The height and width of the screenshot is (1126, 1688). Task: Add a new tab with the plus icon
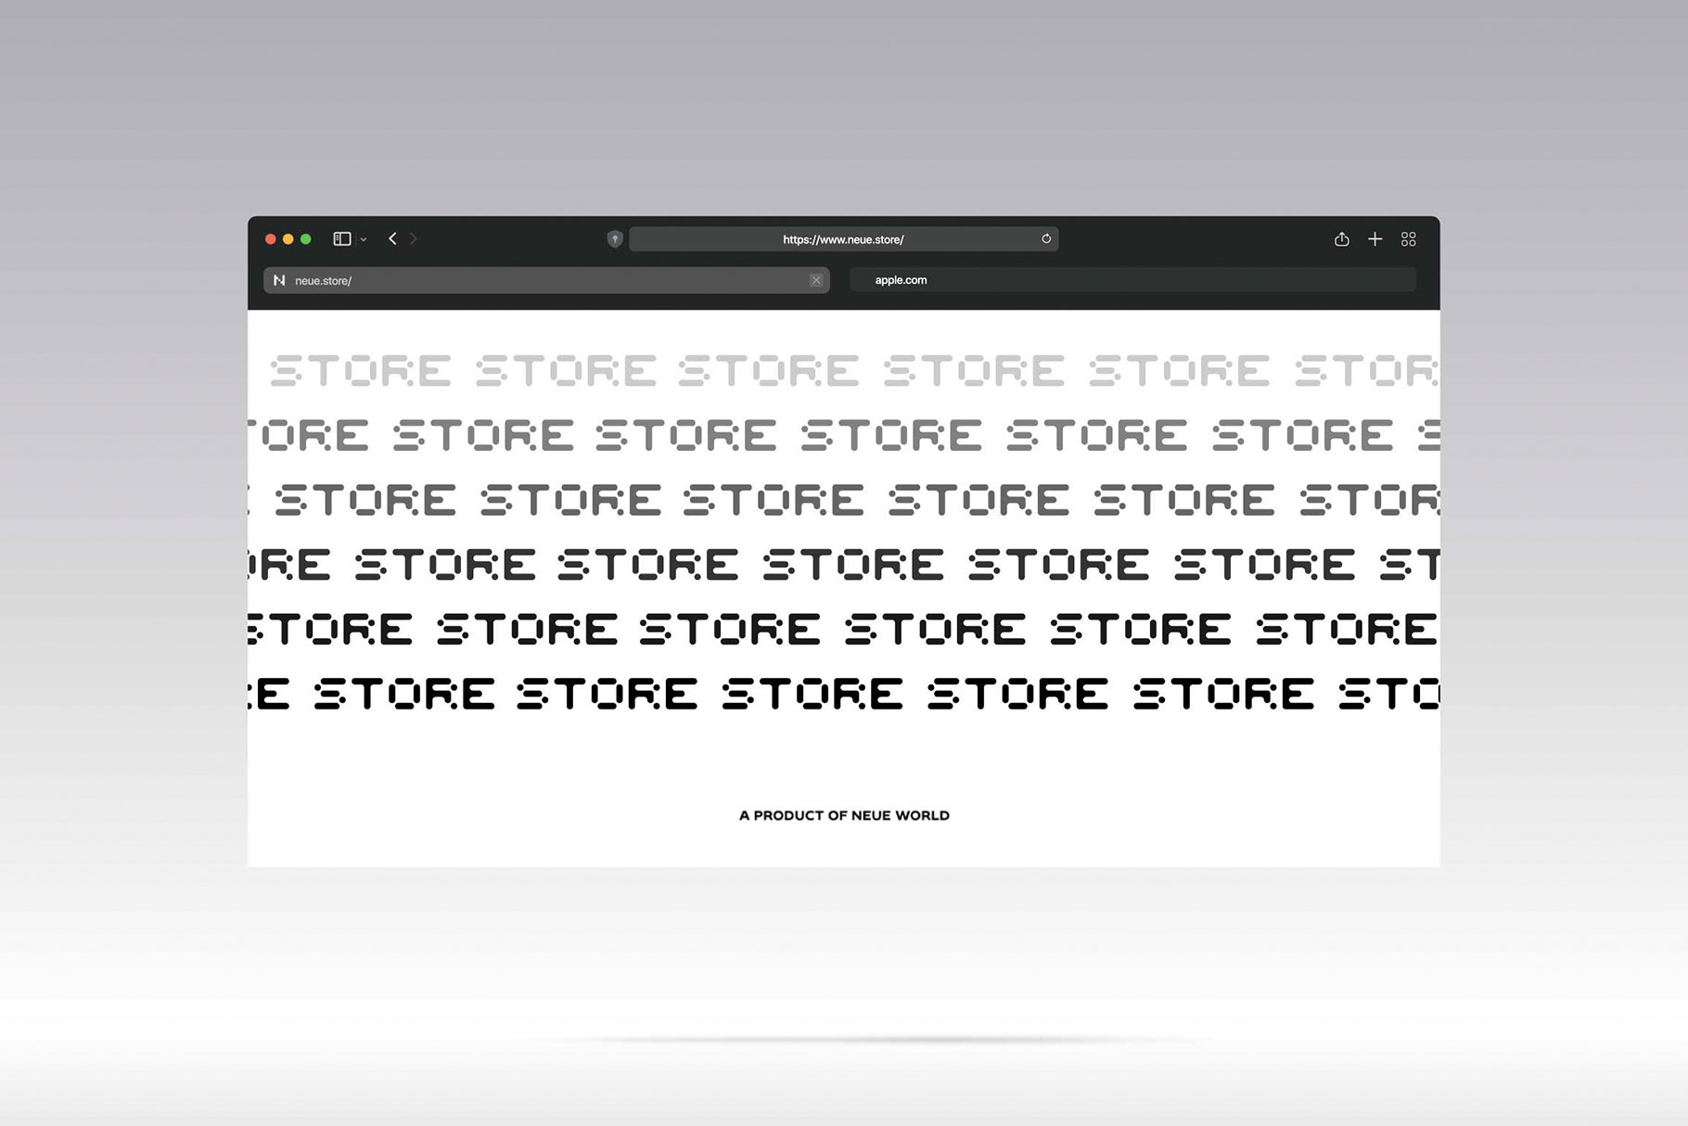point(1375,239)
